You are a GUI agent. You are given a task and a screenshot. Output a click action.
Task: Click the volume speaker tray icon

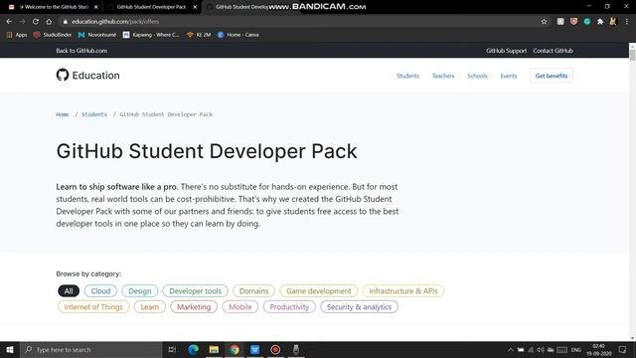coord(541,349)
